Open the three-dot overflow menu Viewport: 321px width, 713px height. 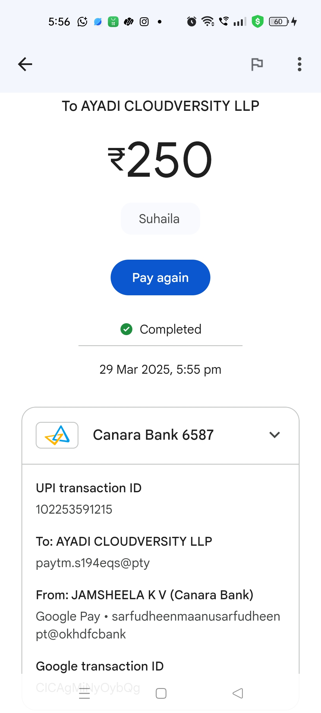(x=299, y=64)
